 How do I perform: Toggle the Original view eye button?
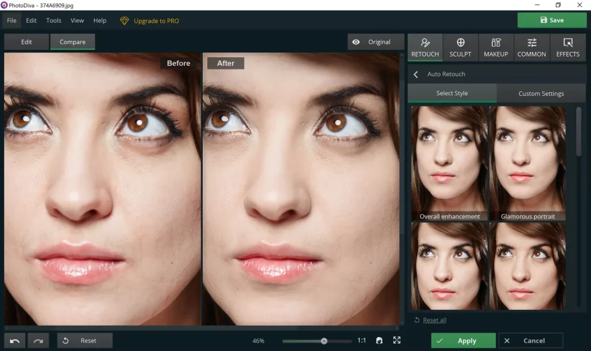tap(375, 42)
